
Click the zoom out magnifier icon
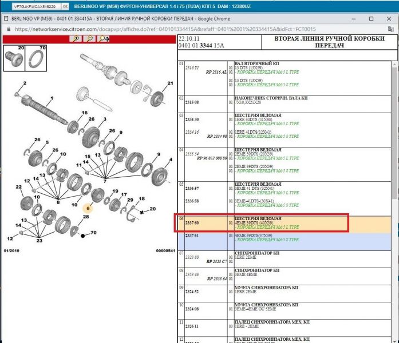[89, 39]
